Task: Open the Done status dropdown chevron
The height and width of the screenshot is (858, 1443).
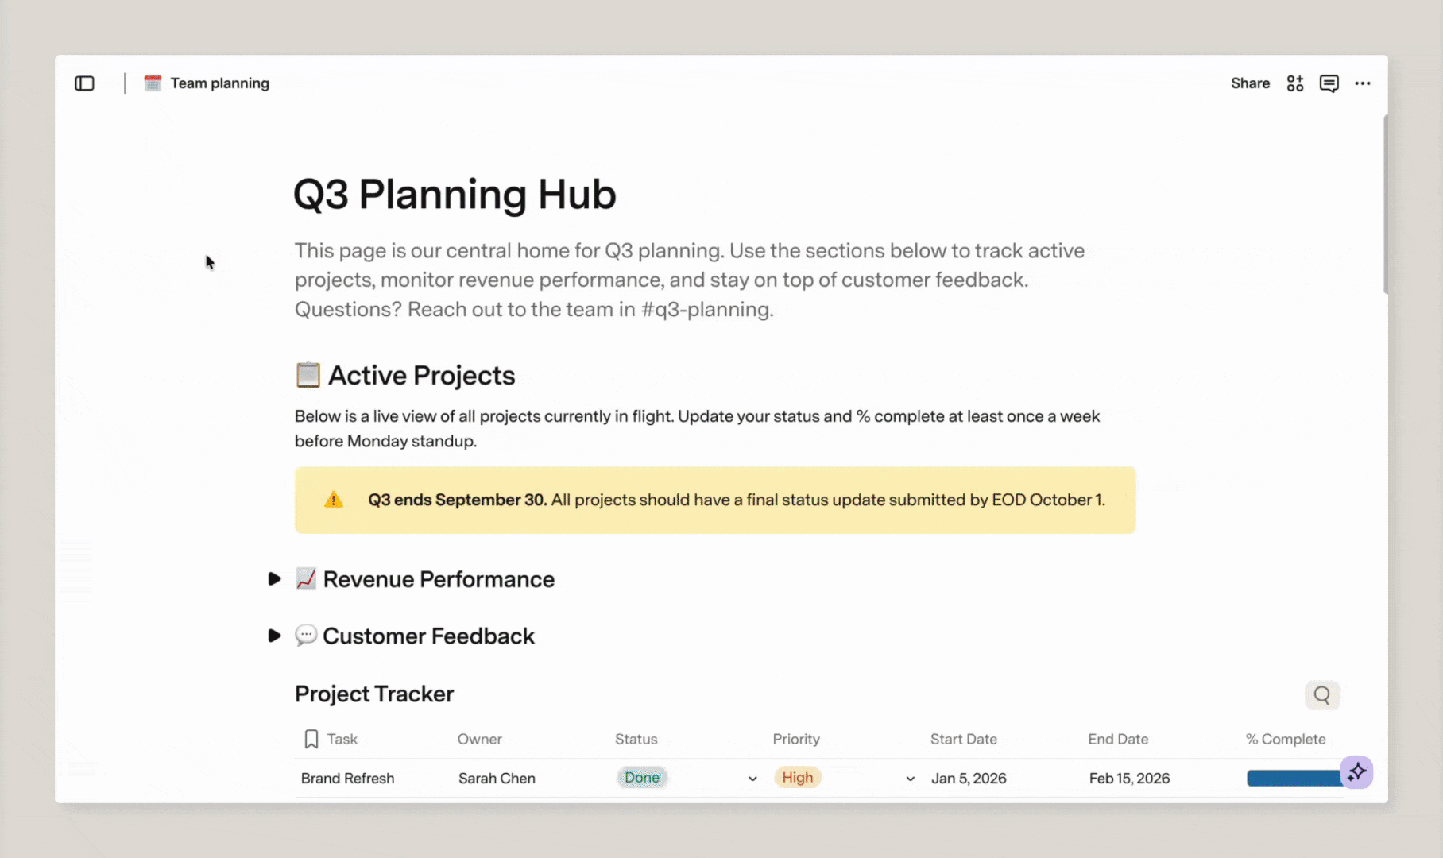Action: coord(752,779)
